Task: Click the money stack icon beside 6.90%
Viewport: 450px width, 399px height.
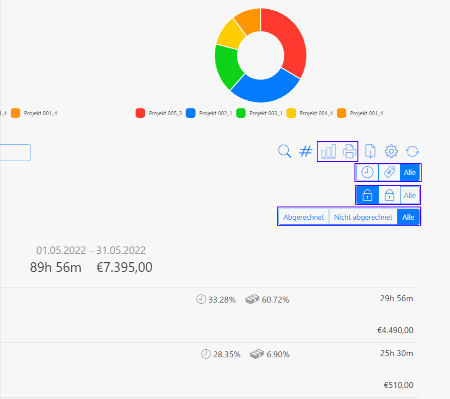Action: point(257,354)
